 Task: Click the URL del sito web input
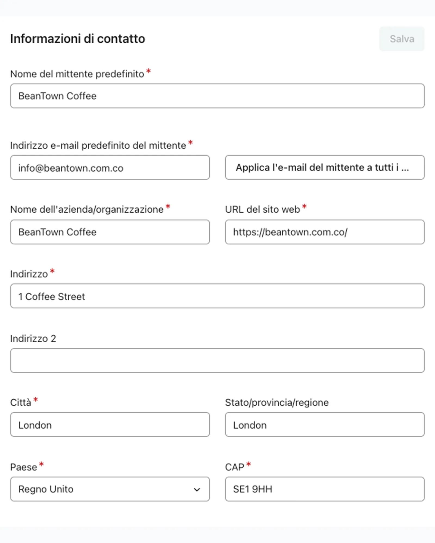[x=325, y=232]
